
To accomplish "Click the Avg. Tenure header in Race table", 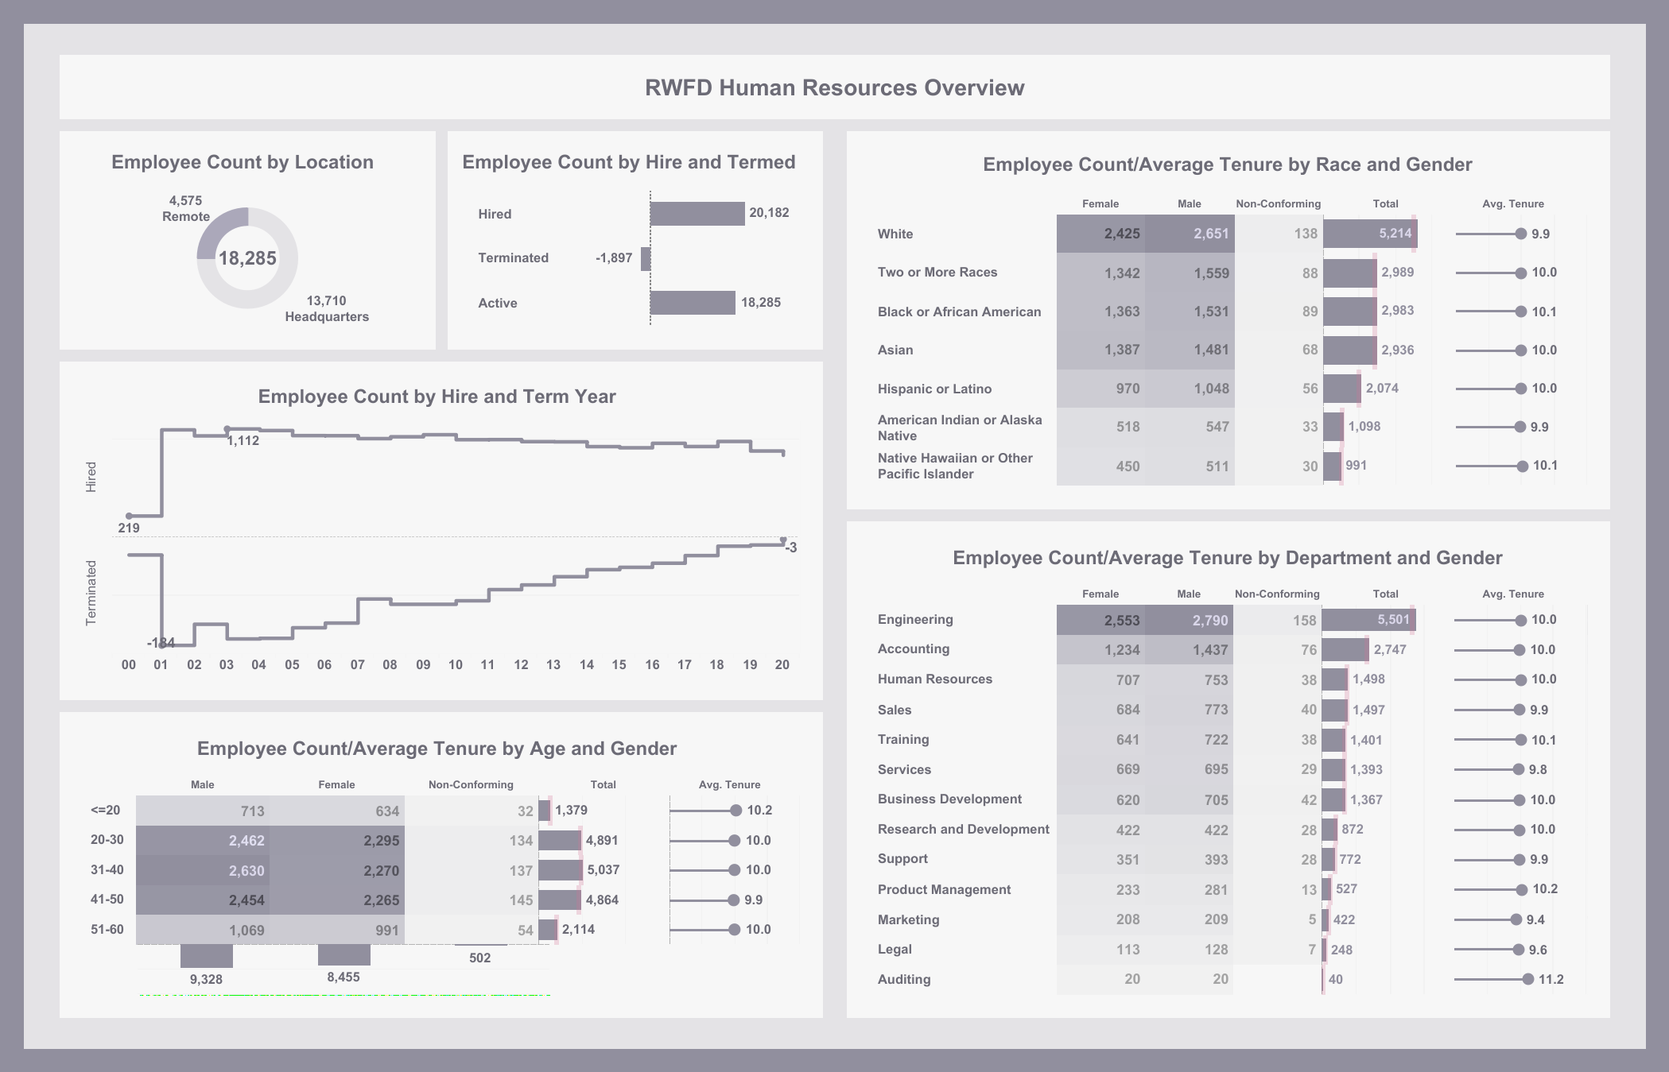I will click(1512, 204).
